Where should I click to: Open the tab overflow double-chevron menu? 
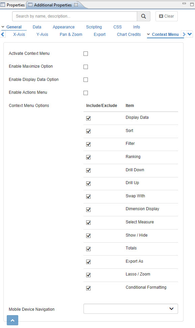pos(190,34)
